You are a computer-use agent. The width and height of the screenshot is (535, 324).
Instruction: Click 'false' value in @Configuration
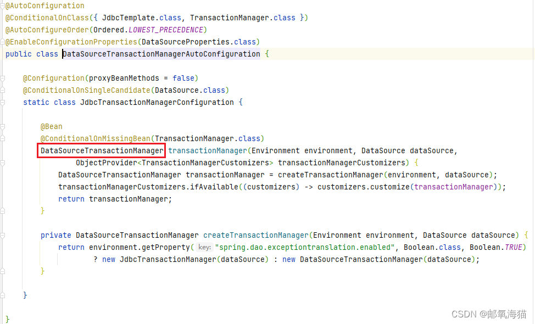click(183, 78)
